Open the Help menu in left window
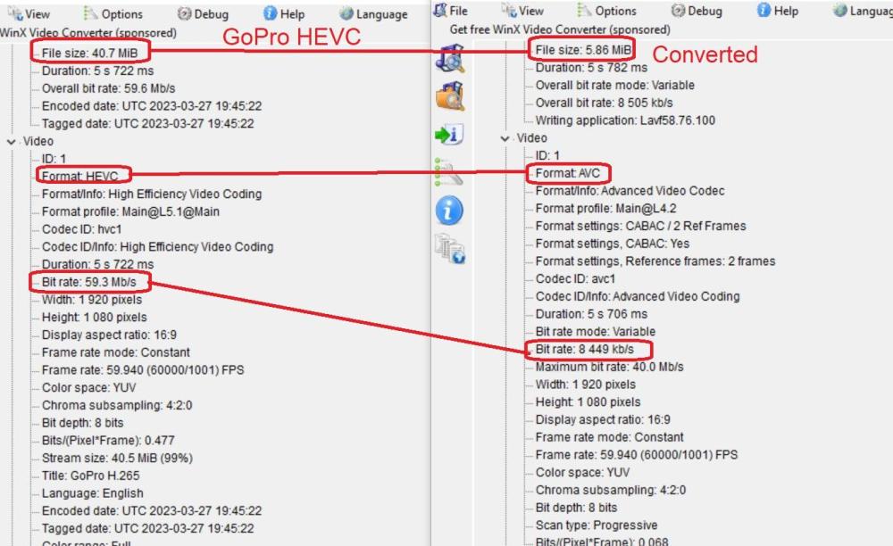Viewport: 893px width, 546px height. point(285,13)
